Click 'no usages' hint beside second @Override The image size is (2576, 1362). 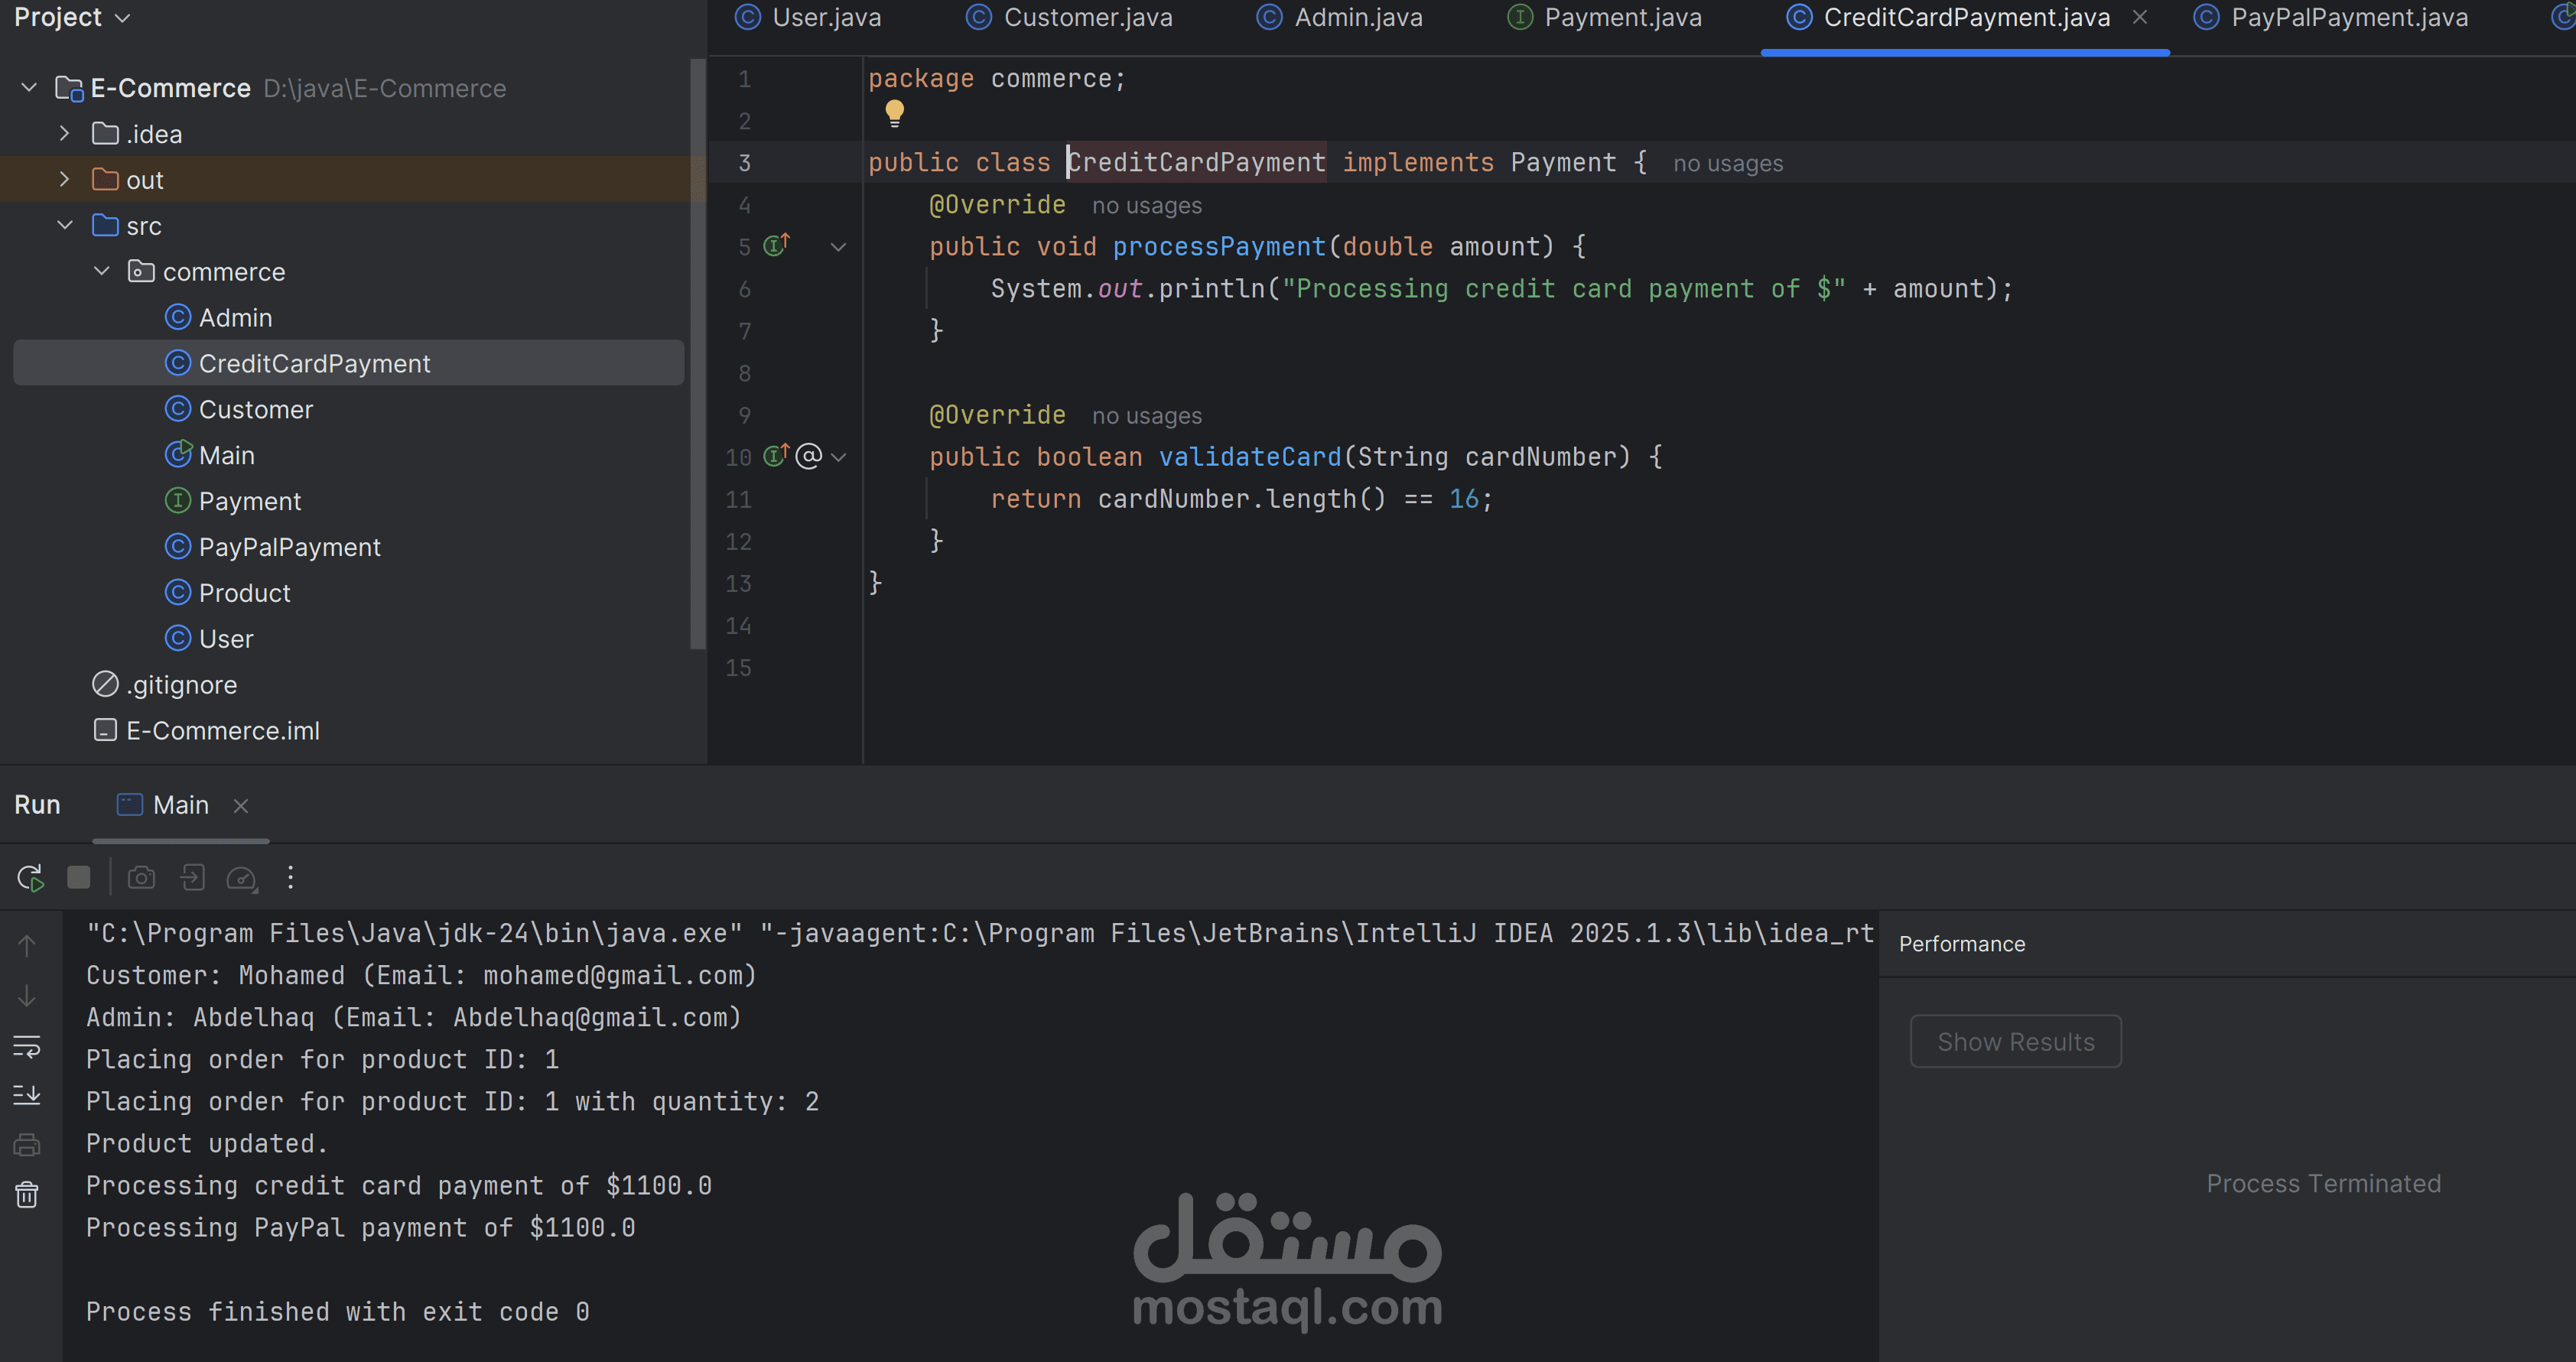coord(1147,415)
